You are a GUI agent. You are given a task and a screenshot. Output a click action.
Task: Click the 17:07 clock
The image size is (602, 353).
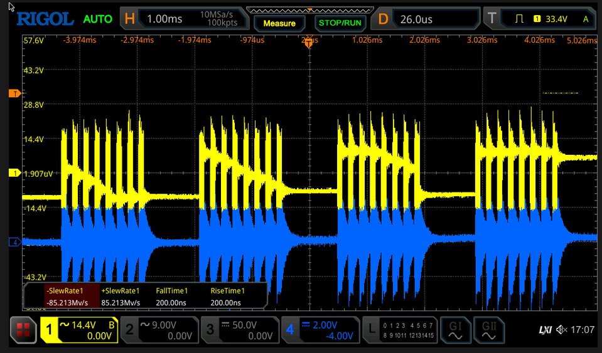click(x=583, y=330)
